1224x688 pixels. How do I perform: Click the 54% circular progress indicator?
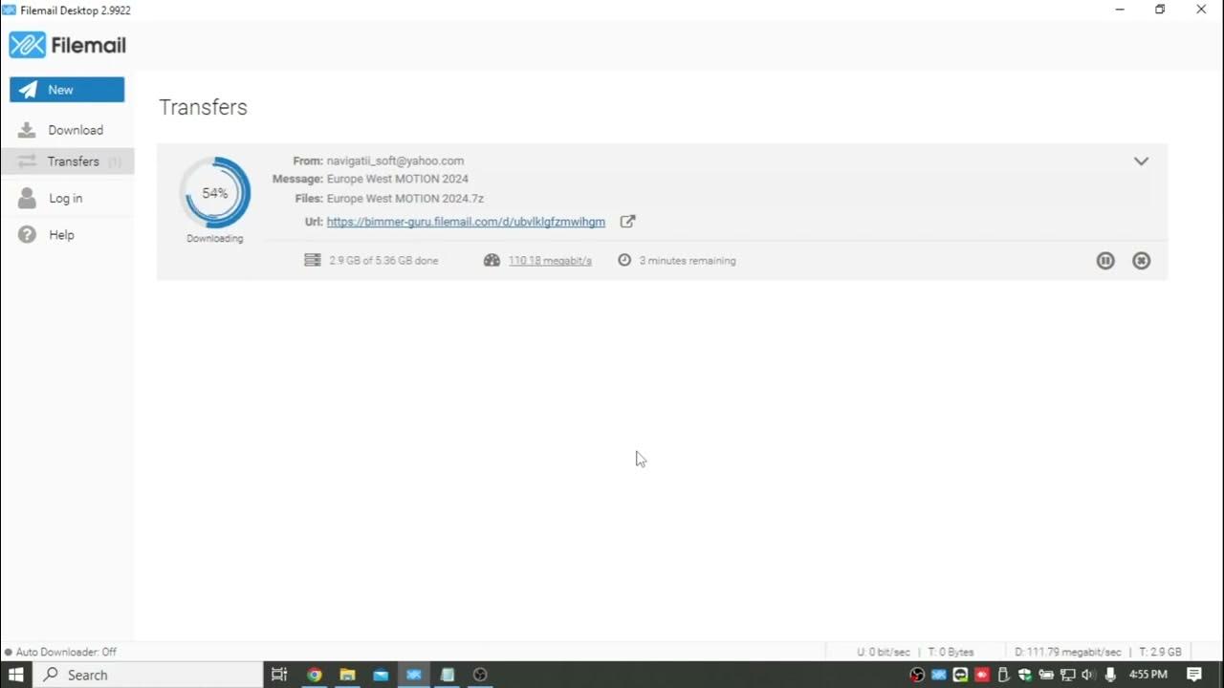pos(215,193)
